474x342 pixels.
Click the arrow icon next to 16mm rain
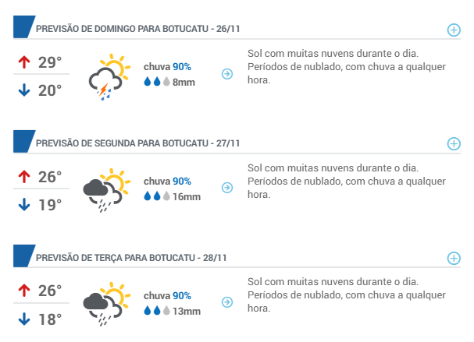227,188
